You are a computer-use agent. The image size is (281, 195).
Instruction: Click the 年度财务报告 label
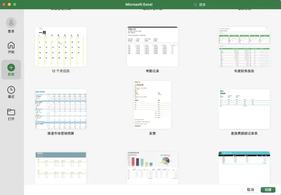pyautogui.click(x=244, y=71)
